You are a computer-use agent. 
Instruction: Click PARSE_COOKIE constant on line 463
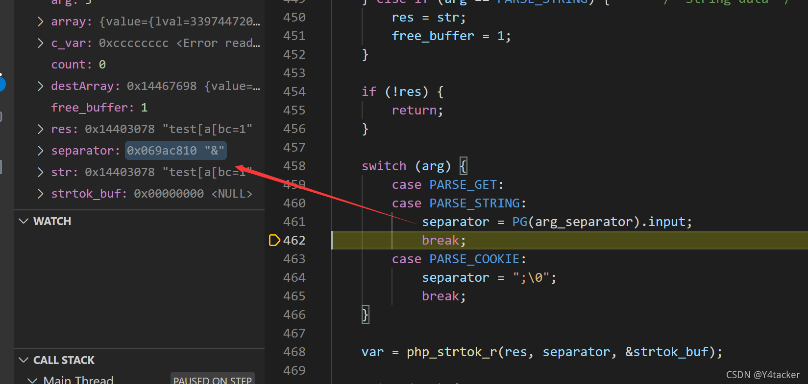pos(474,259)
